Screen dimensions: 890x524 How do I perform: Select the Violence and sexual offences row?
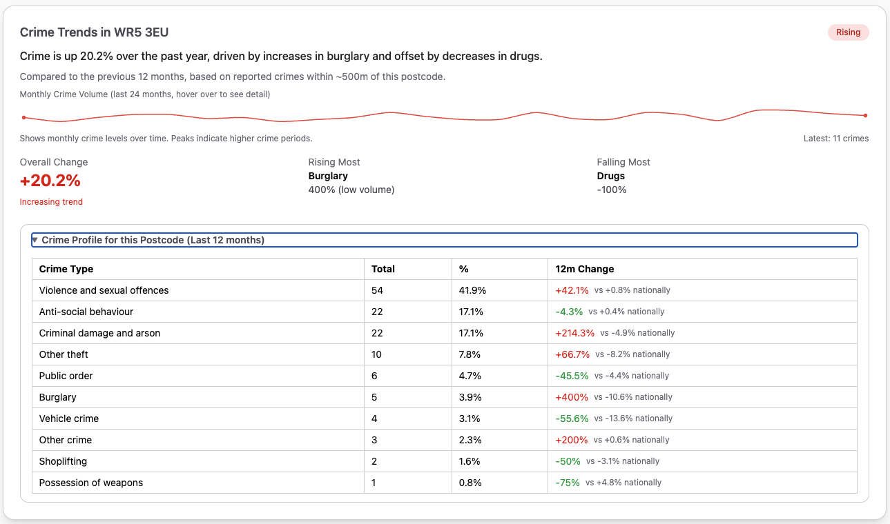tap(104, 290)
